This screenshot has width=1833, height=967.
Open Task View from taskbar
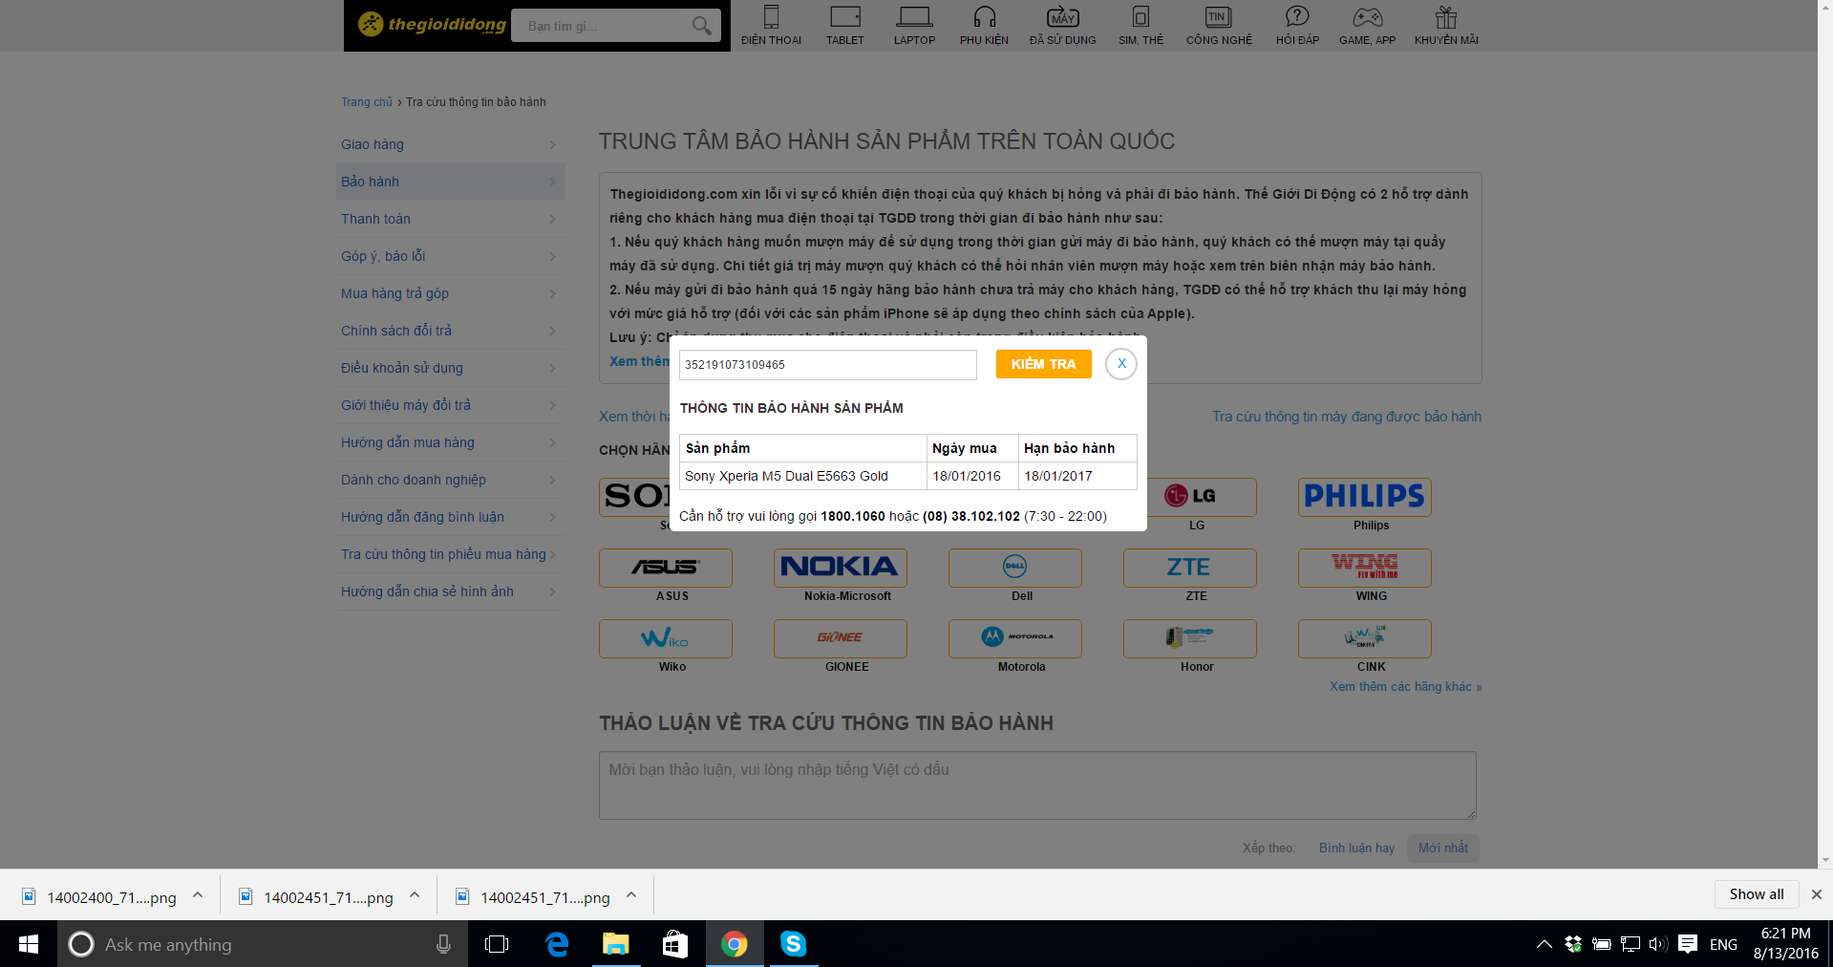click(497, 944)
